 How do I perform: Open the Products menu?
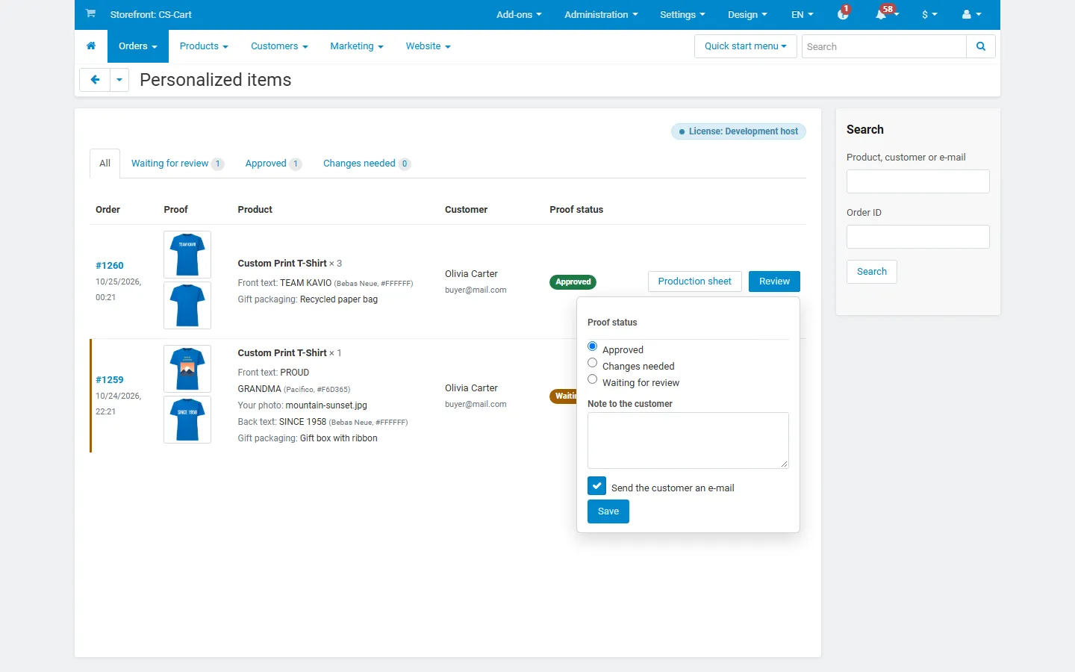(204, 46)
